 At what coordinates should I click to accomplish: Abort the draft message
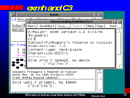[32, 26]
